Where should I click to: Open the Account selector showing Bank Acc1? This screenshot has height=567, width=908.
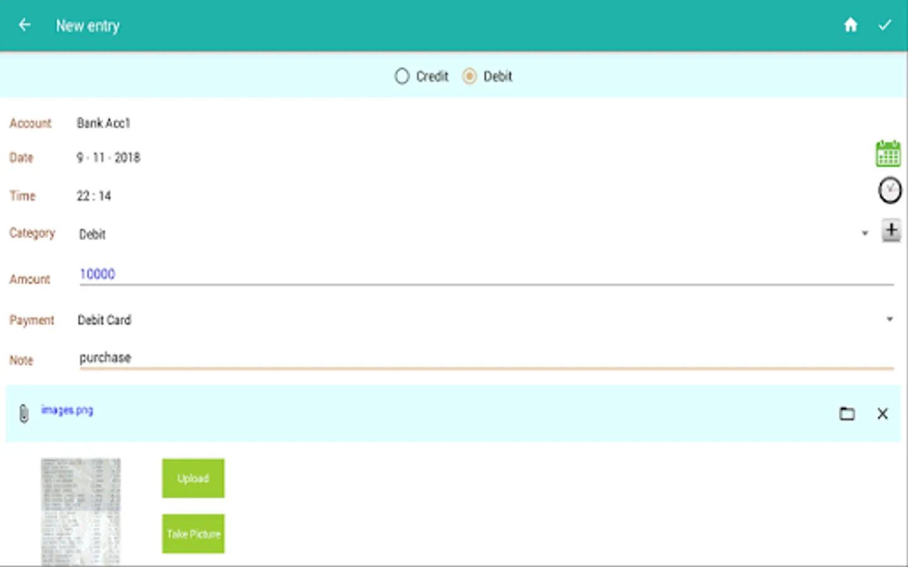(103, 123)
